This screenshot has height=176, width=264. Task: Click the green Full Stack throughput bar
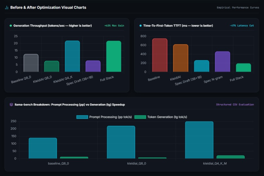click(114, 56)
